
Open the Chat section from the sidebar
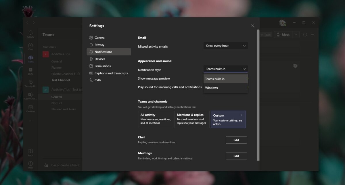click(30, 46)
